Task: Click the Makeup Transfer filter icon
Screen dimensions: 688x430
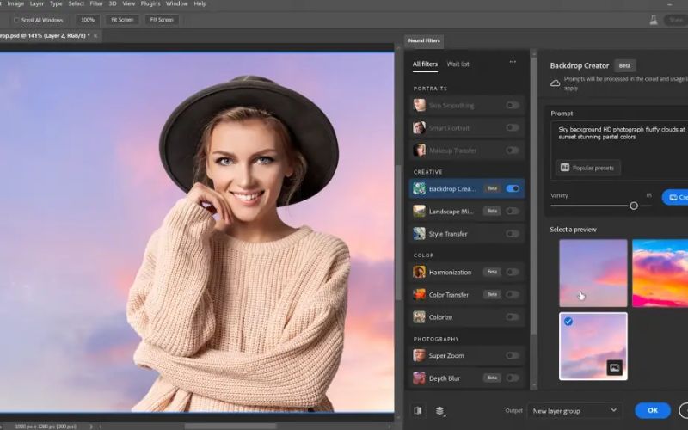Action: click(419, 150)
